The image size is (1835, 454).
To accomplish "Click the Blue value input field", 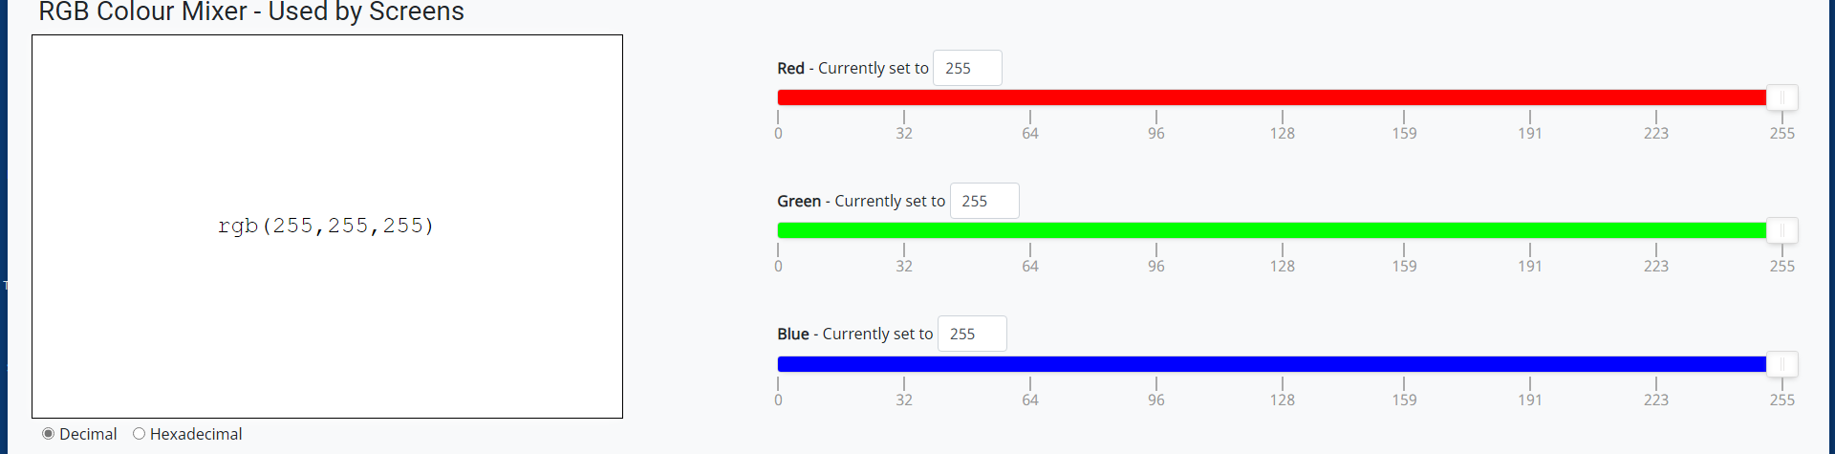I will pyautogui.click(x=971, y=334).
